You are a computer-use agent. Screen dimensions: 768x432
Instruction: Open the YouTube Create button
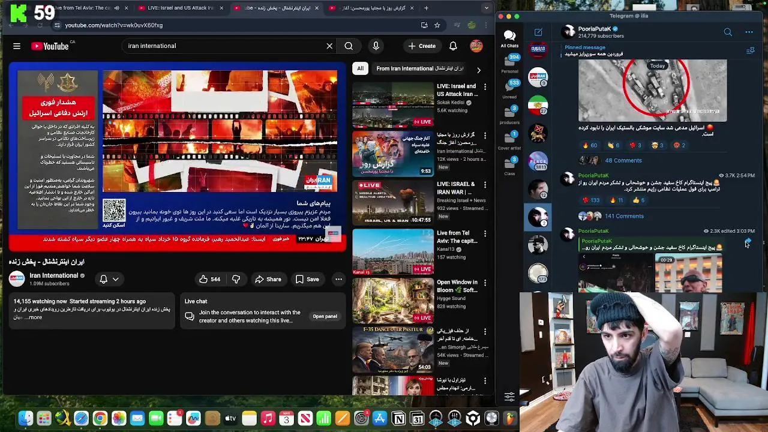(x=422, y=46)
